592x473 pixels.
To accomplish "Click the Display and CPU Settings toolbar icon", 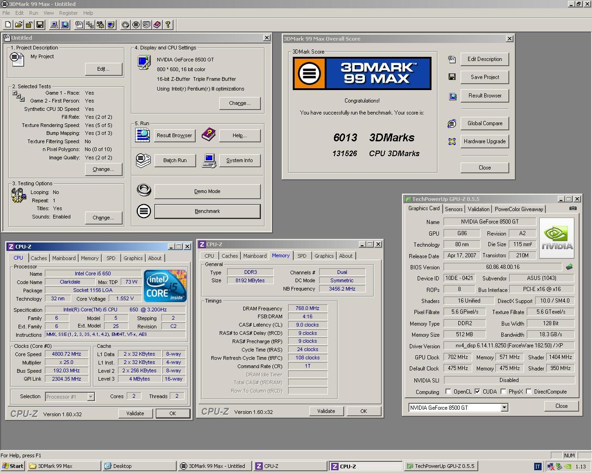I will point(111,25).
